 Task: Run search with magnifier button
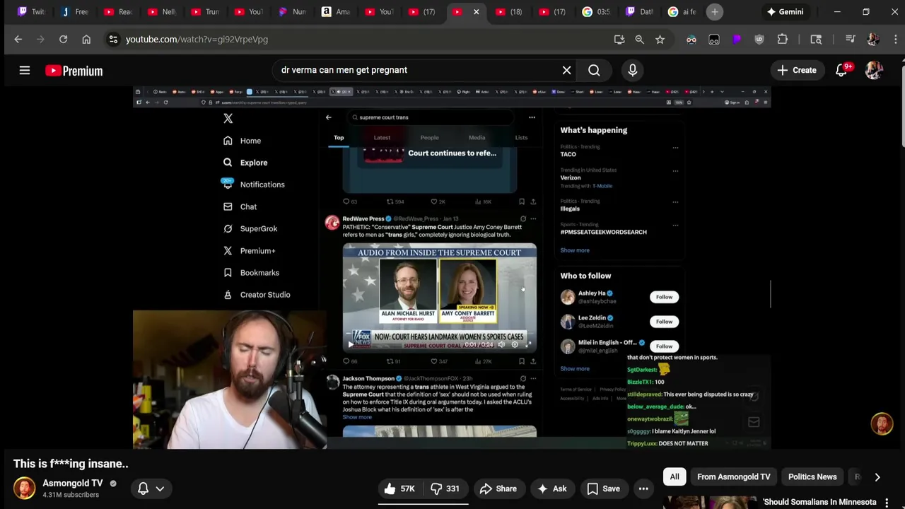(x=594, y=70)
